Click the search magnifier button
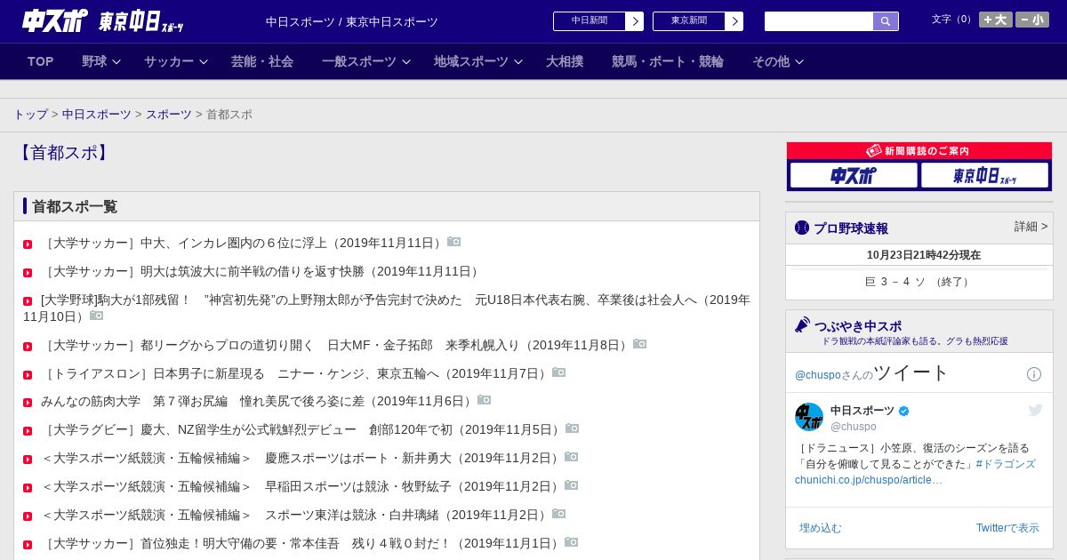Viewport: 1067px width, 560px height. pyautogui.click(x=886, y=21)
